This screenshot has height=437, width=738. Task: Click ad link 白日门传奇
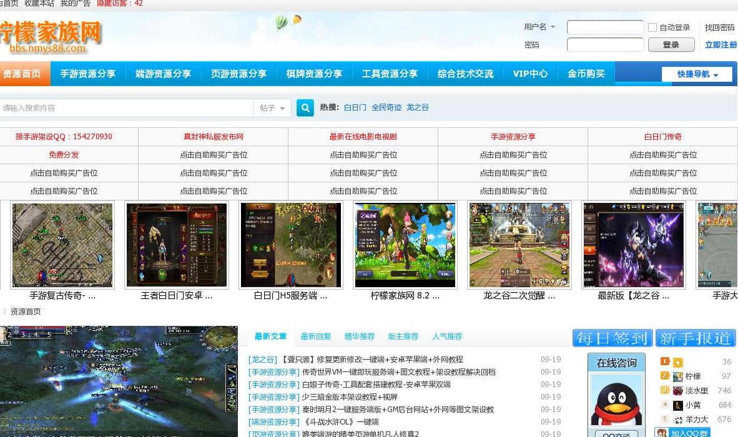click(x=662, y=137)
